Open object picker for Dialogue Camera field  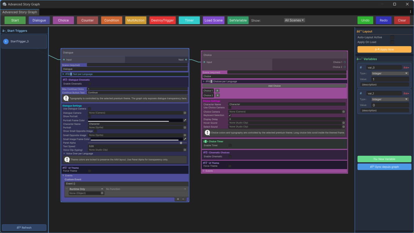(185, 113)
